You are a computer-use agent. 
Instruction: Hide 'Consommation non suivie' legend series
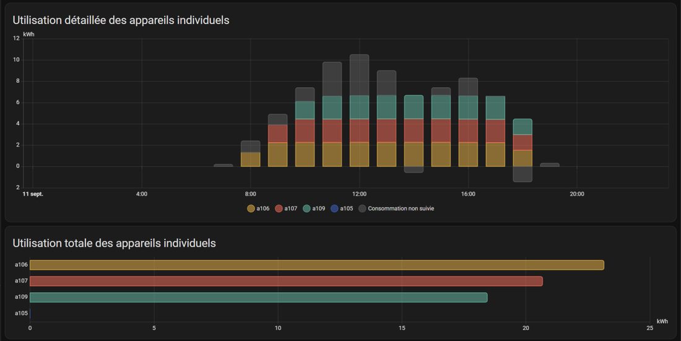point(396,208)
